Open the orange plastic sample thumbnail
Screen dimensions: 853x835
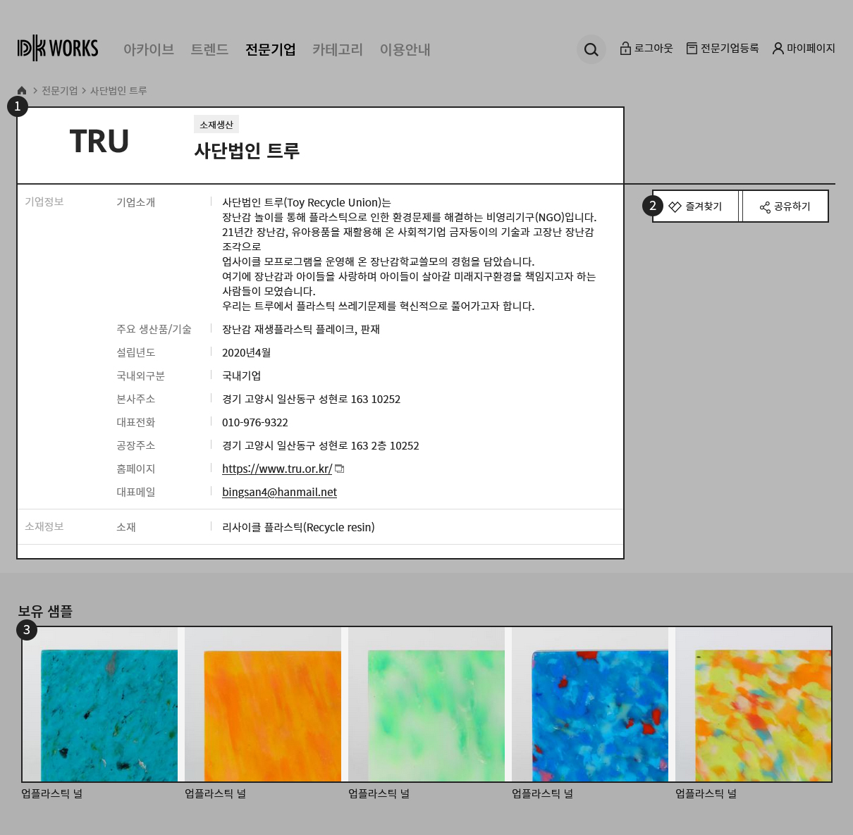point(263,705)
